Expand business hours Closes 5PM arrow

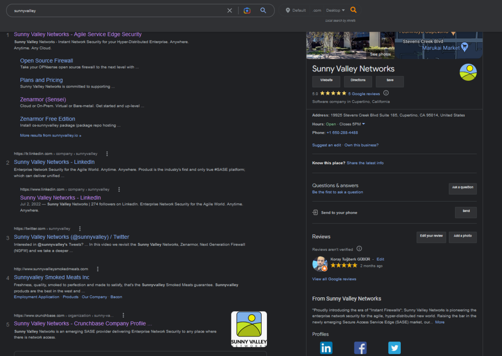[x=364, y=124]
